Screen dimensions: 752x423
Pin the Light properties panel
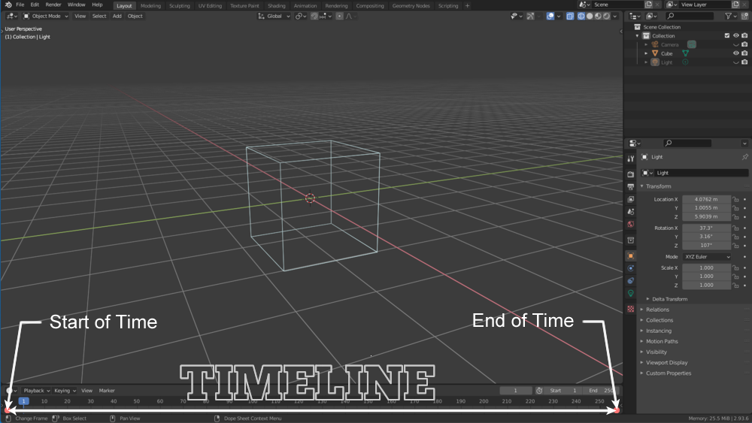tap(744, 157)
